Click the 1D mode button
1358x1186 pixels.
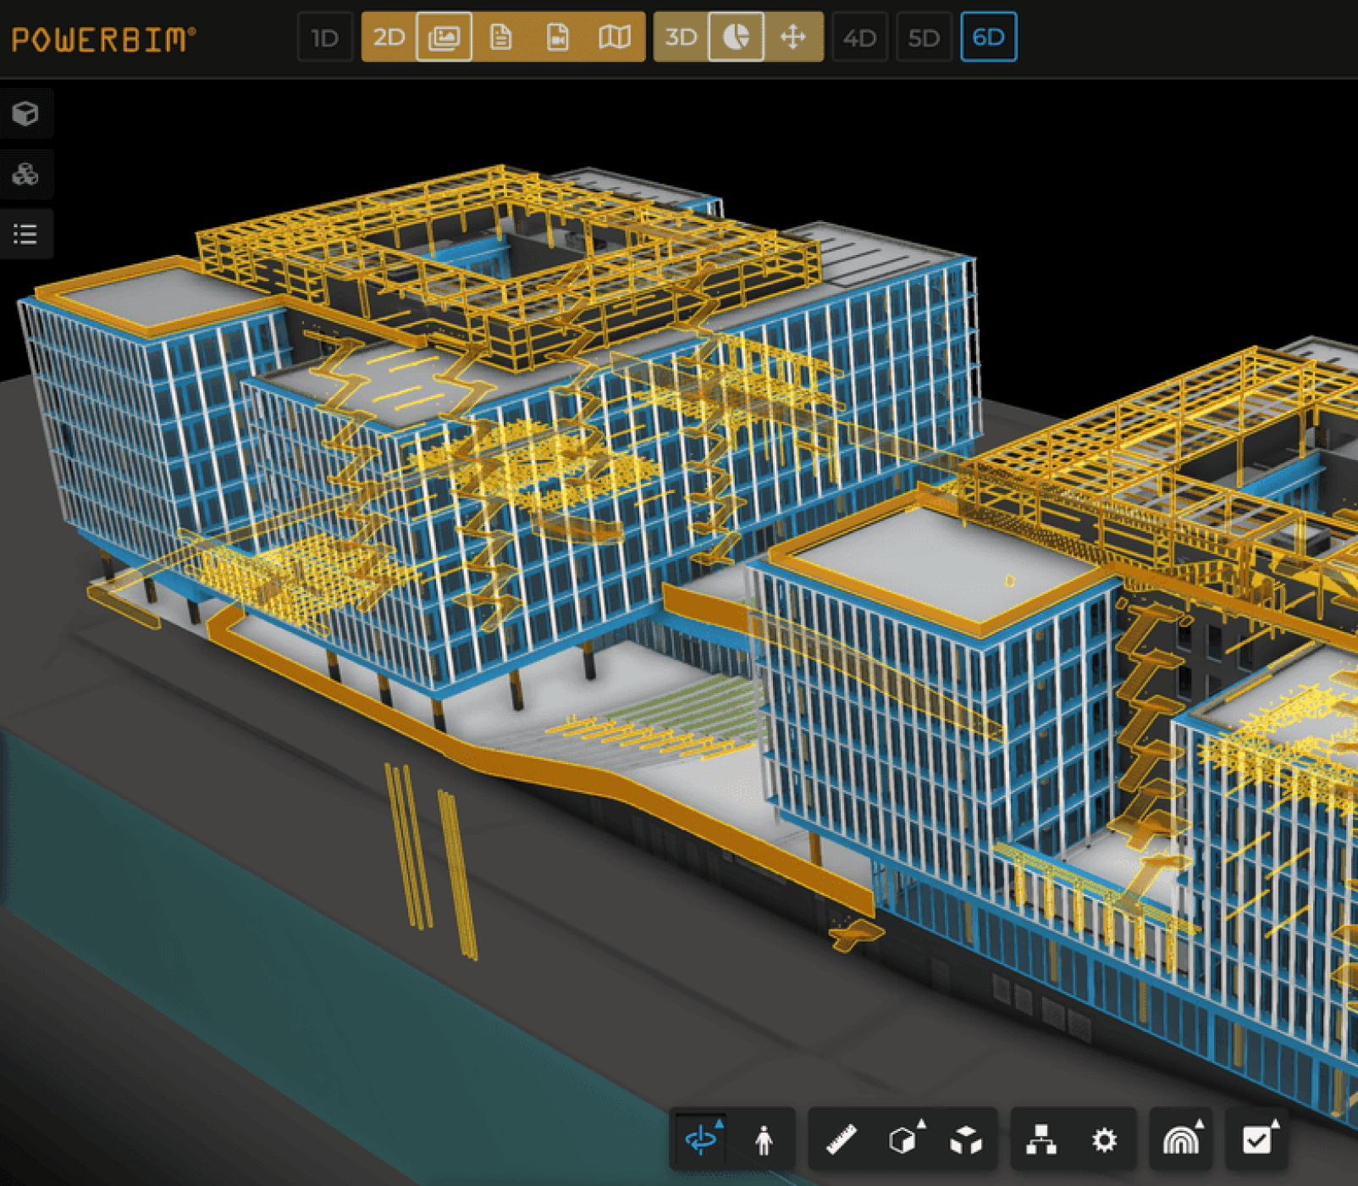tap(324, 37)
